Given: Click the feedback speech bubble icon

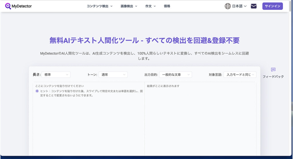Looking at the screenshot, I should pos(273,70).
